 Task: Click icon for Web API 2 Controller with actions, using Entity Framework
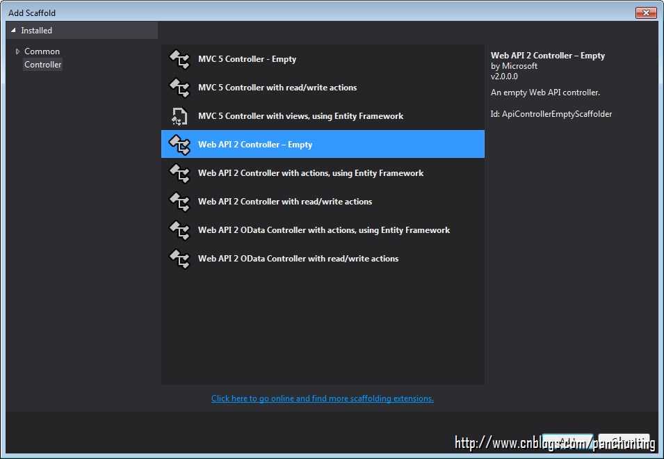click(x=179, y=172)
